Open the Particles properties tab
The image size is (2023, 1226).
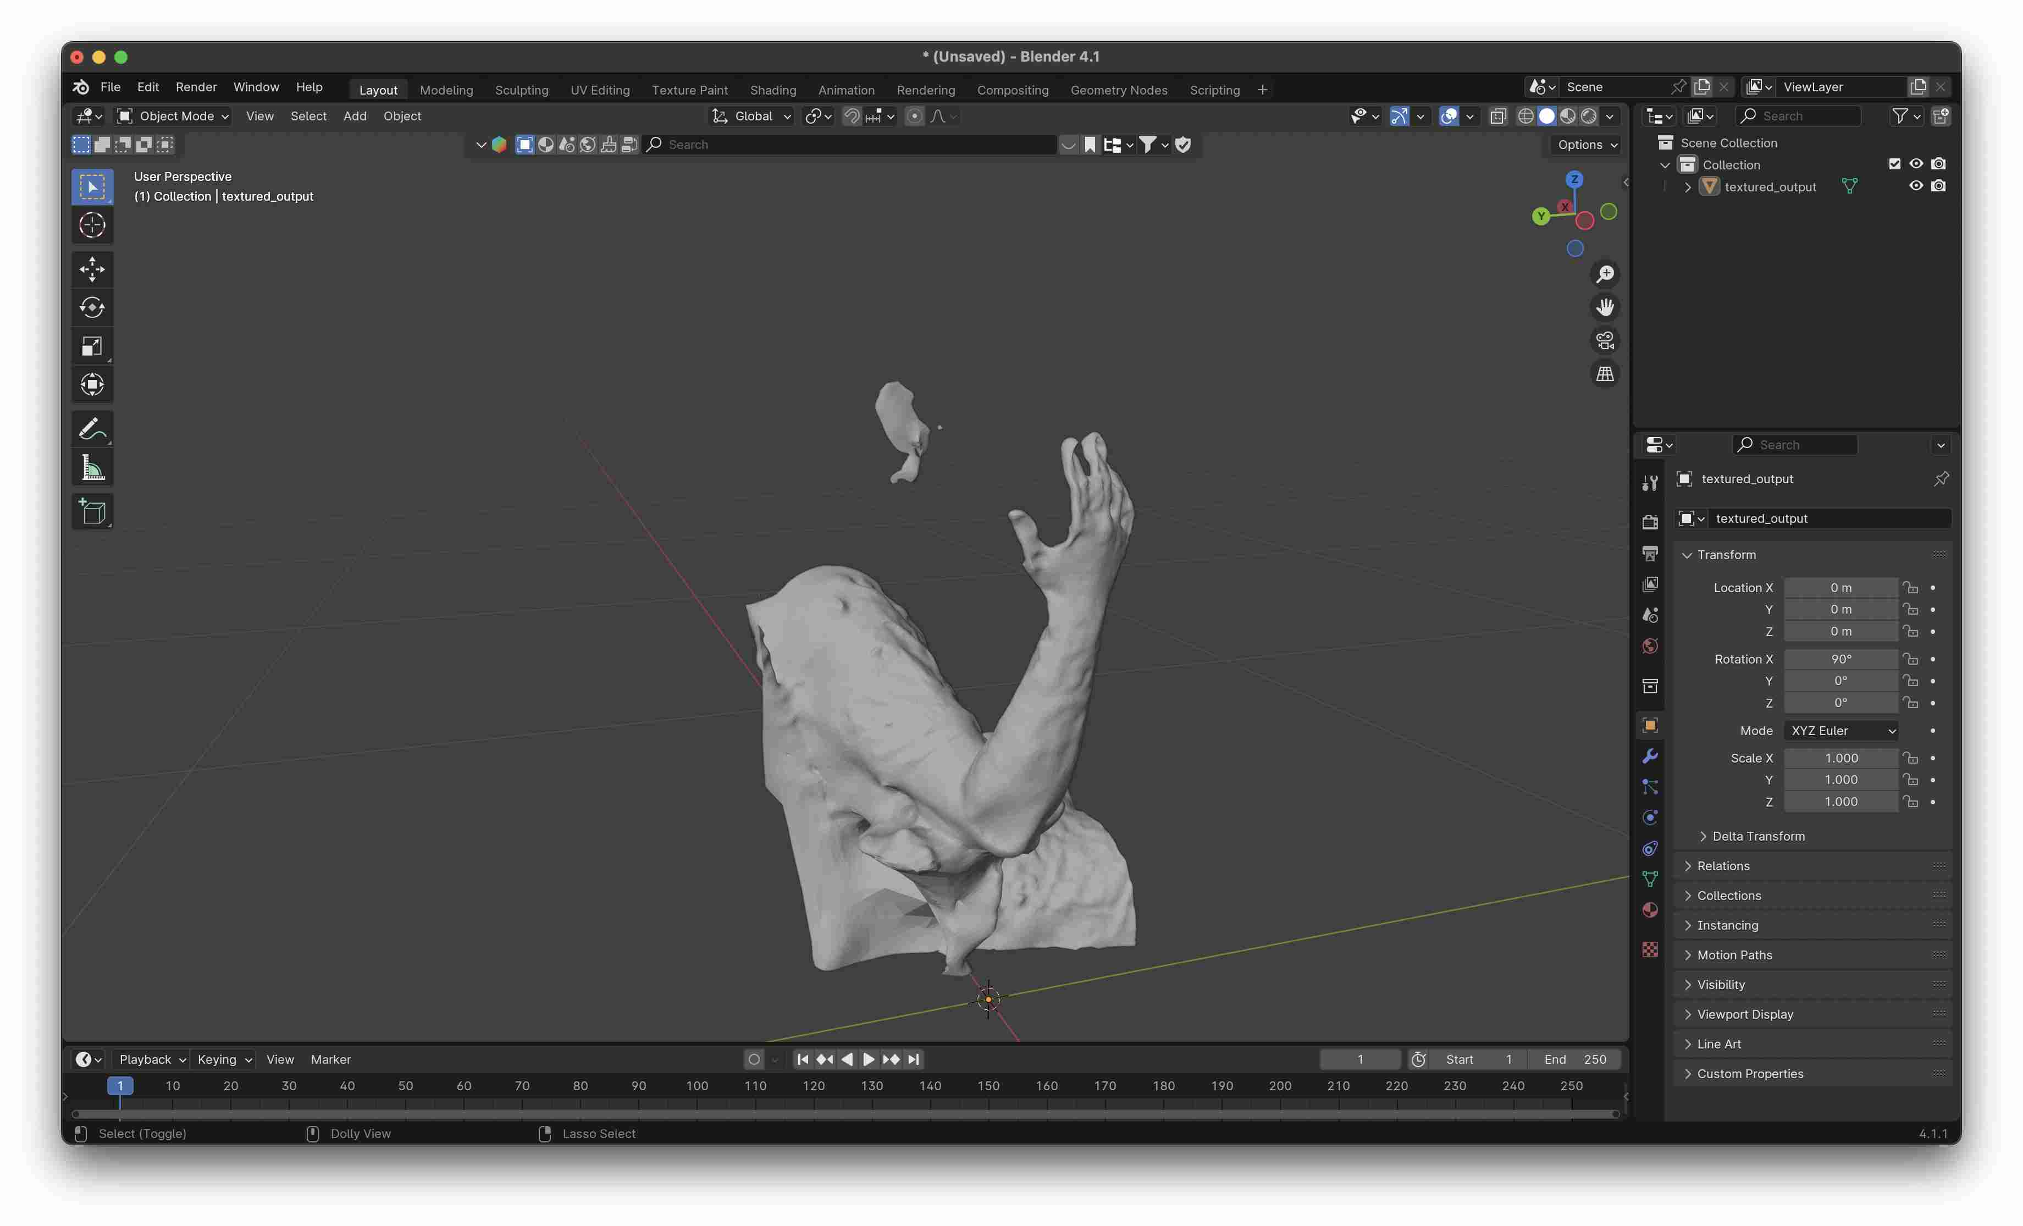(x=1649, y=787)
